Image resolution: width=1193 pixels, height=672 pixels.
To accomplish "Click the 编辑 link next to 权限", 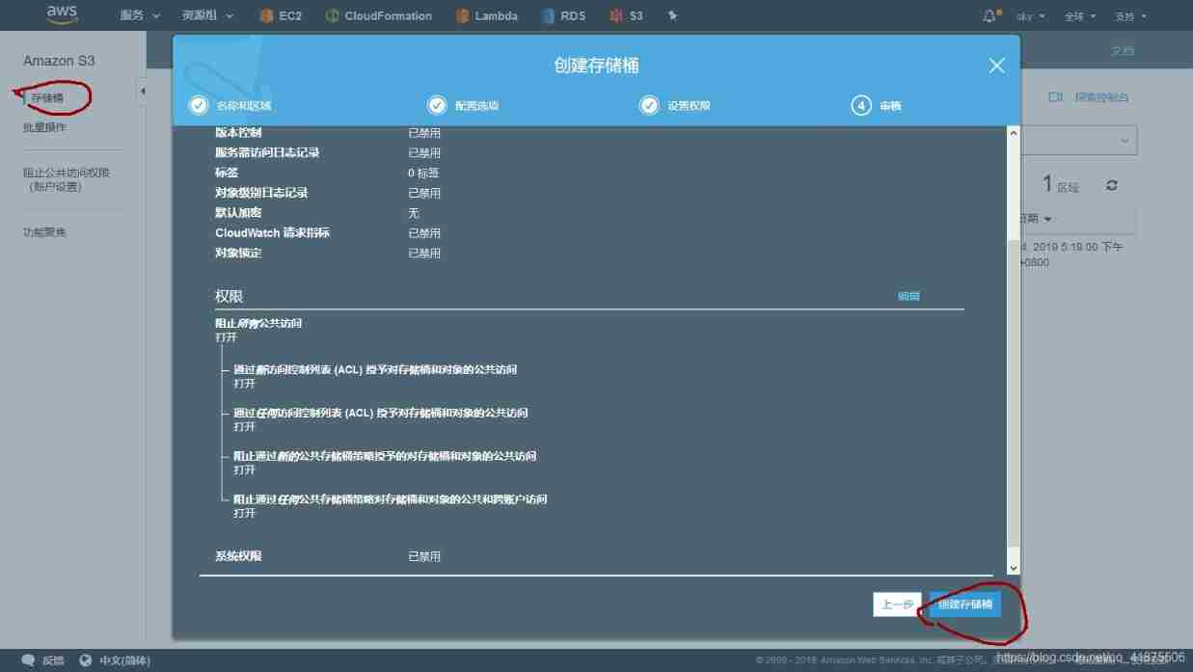I will (x=908, y=296).
